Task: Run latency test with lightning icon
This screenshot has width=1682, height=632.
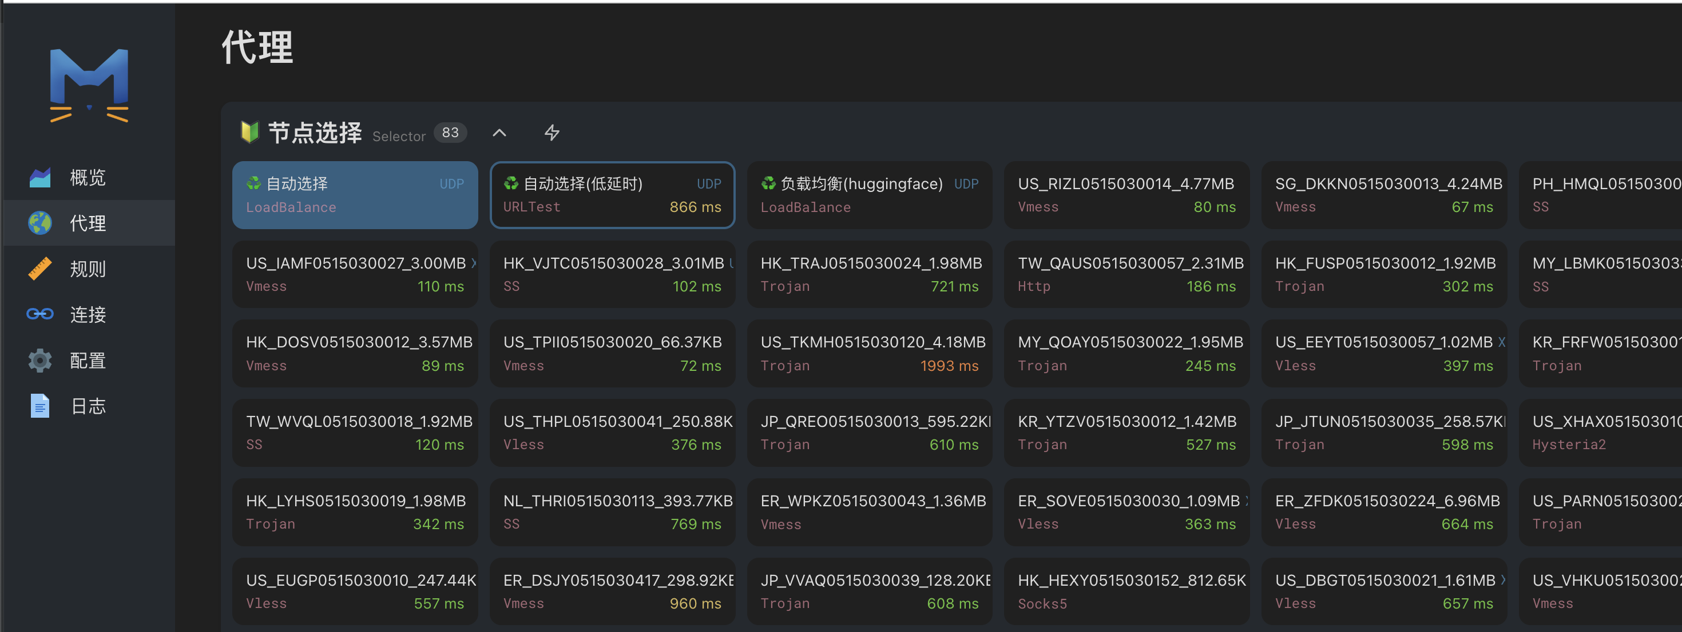Action: 552,133
